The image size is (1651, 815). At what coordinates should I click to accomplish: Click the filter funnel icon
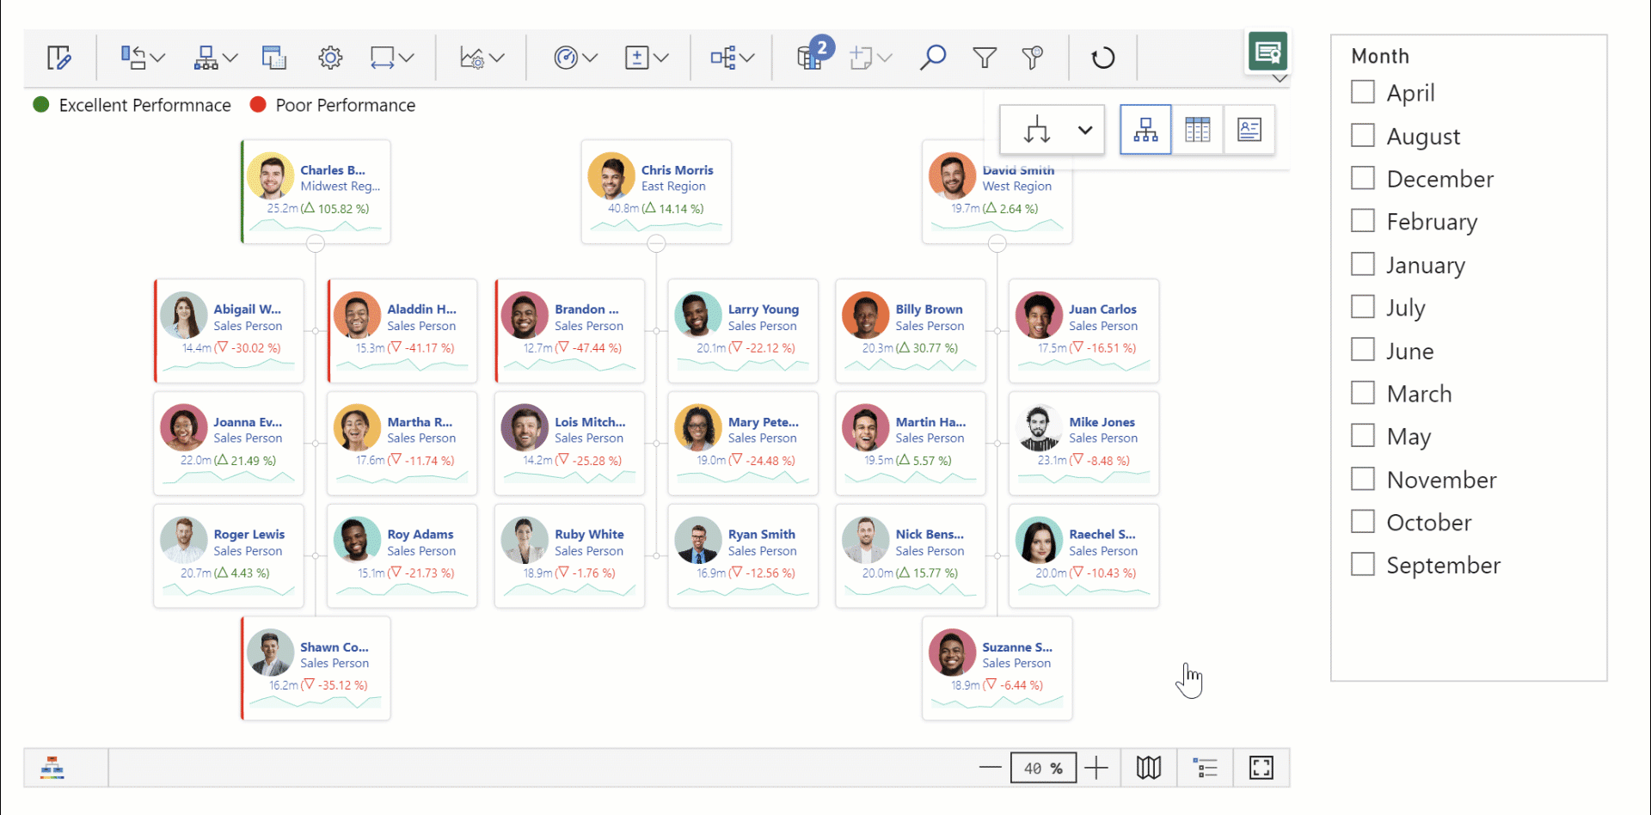(984, 58)
